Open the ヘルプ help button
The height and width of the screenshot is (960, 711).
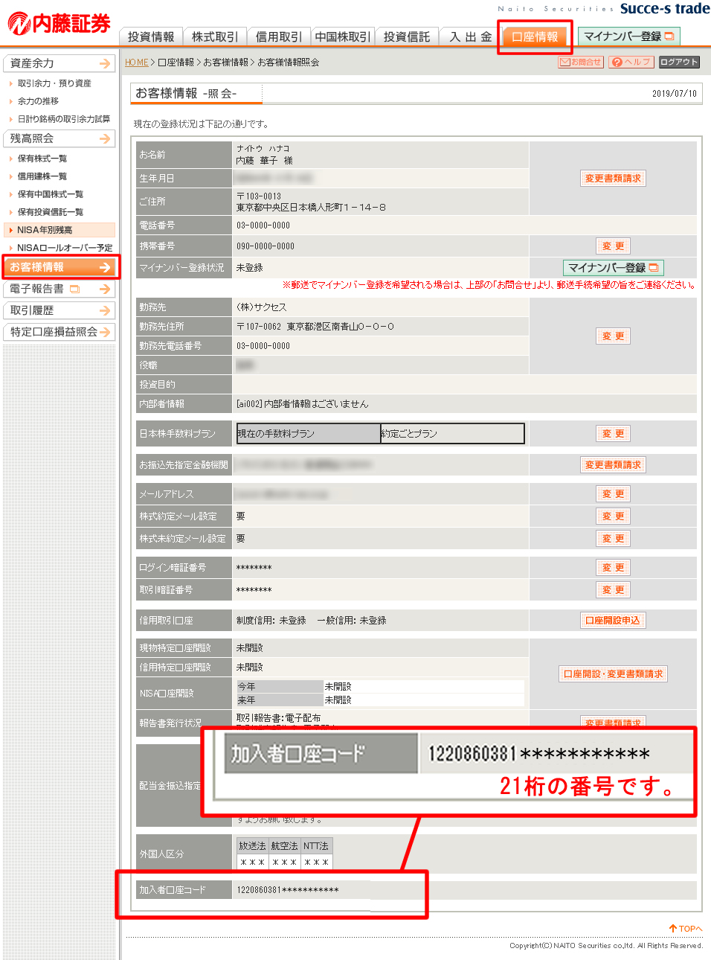click(x=631, y=63)
